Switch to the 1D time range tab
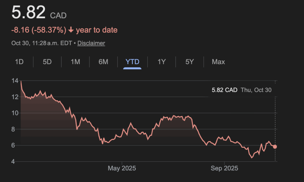Image resolution: width=304 pixels, height=182 pixels. point(19,62)
